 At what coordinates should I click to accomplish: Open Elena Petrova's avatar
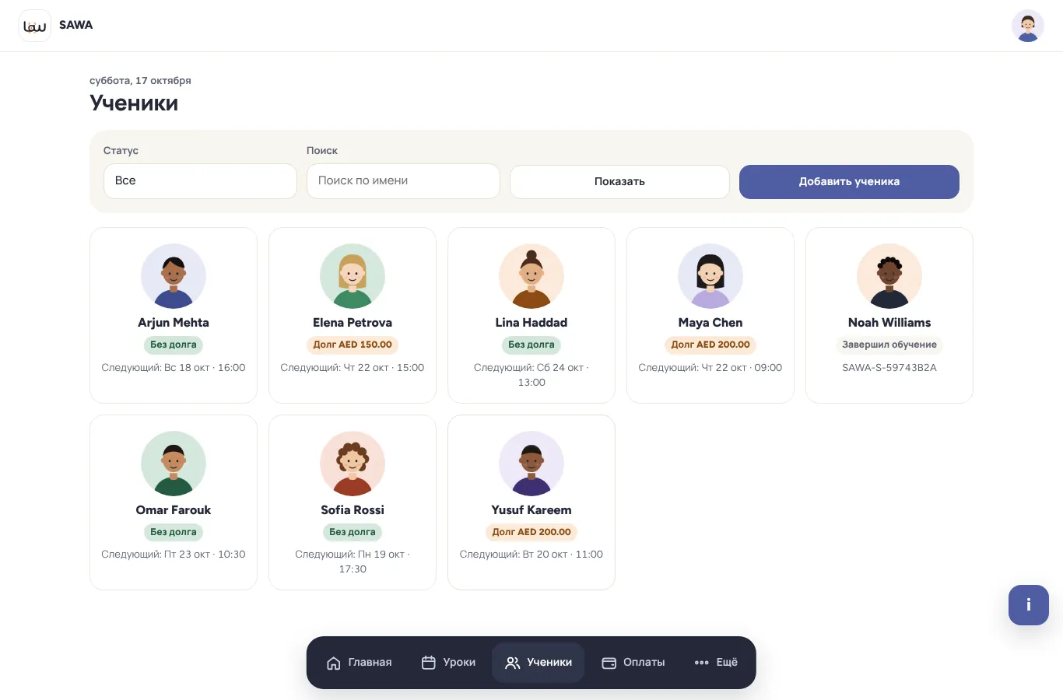click(353, 276)
